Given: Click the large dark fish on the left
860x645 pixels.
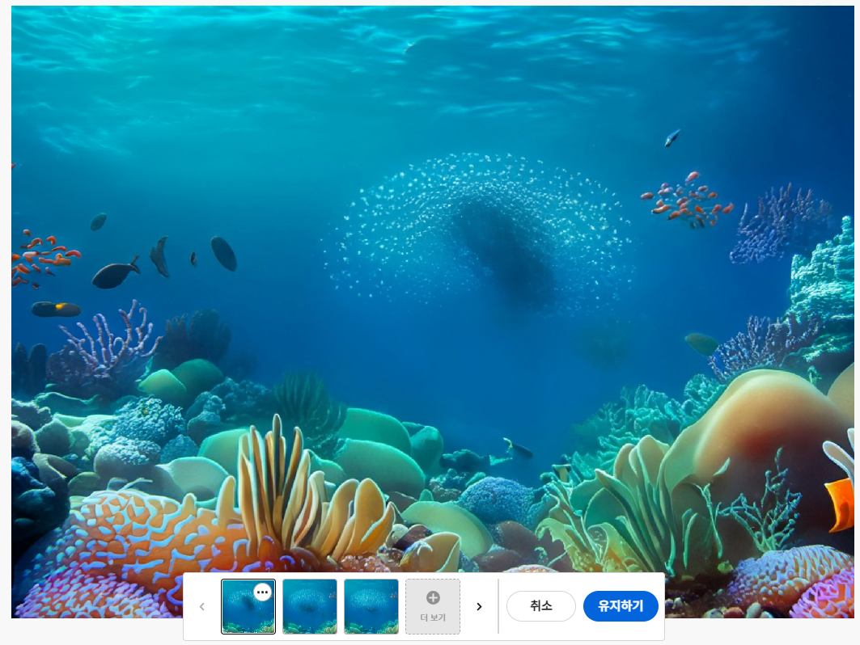Looking at the screenshot, I should coord(114,276).
